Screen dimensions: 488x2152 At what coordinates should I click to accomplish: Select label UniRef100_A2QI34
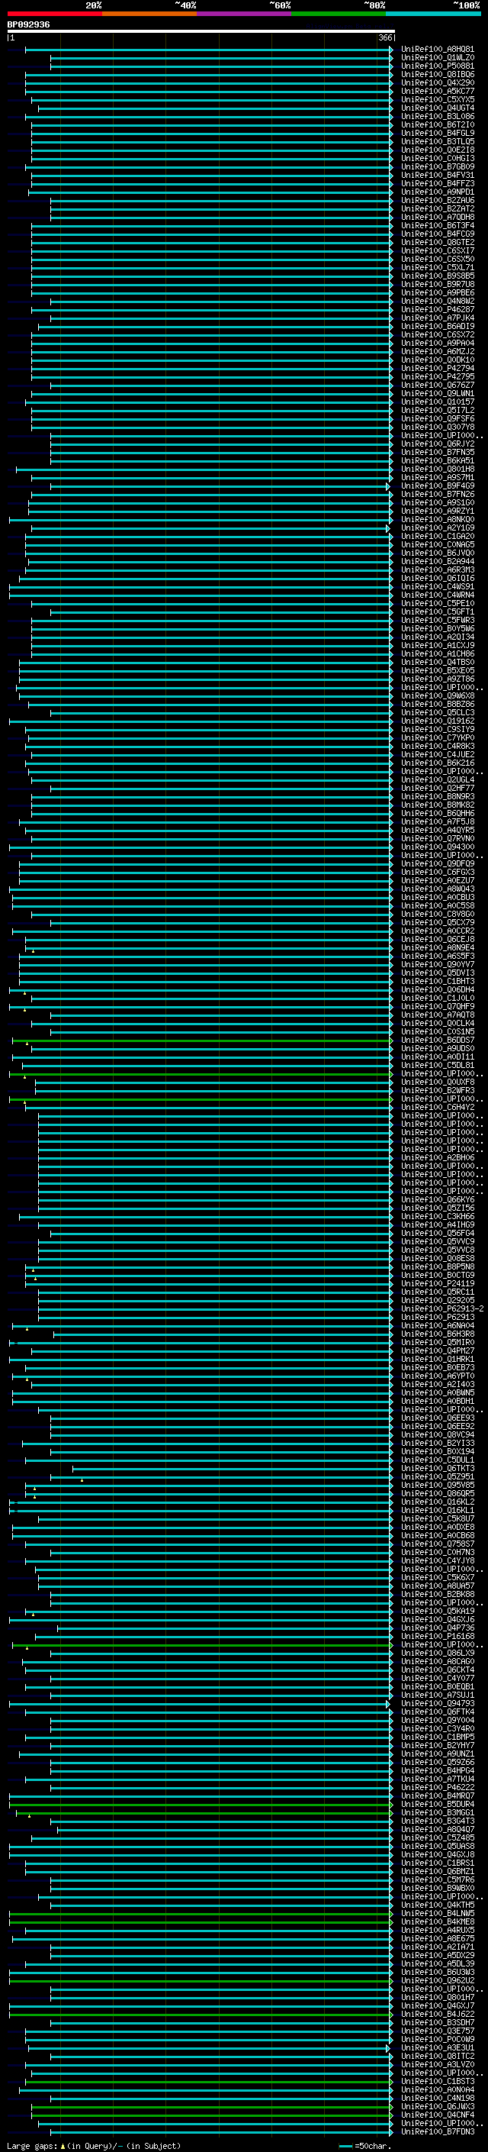tap(438, 637)
